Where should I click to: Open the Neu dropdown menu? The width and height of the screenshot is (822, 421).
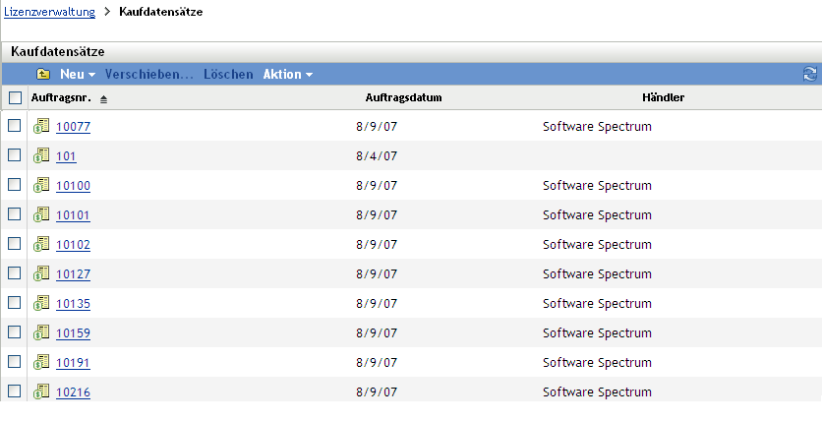tap(77, 75)
